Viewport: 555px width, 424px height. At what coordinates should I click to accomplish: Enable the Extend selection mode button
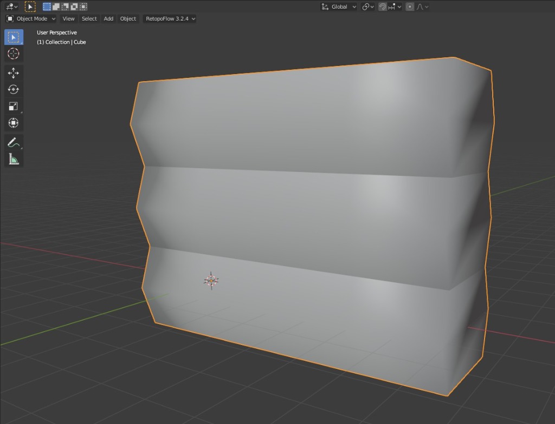pyautogui.click(x=56, y=6)
